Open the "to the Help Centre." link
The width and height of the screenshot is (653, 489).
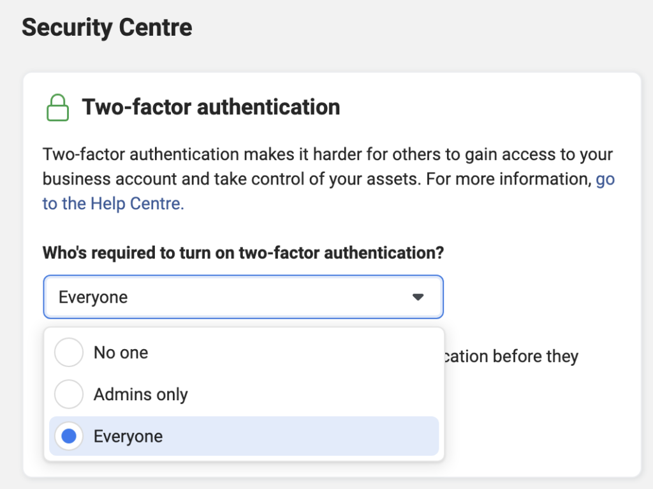pyautogui.click(x=113, y=204)
